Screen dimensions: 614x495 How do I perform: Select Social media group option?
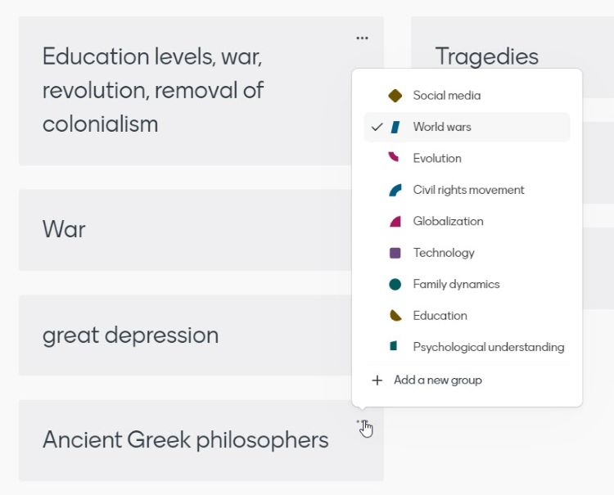click(446, 96)
